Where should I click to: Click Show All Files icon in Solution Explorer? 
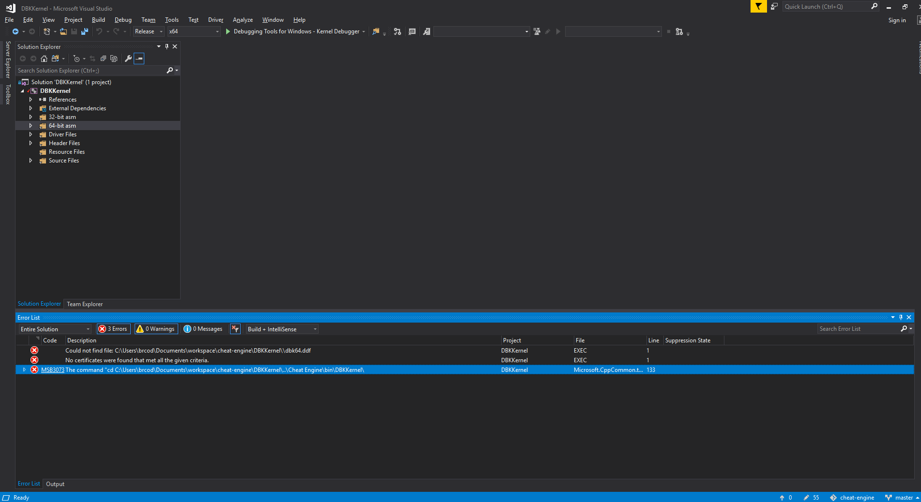[114, 59]
